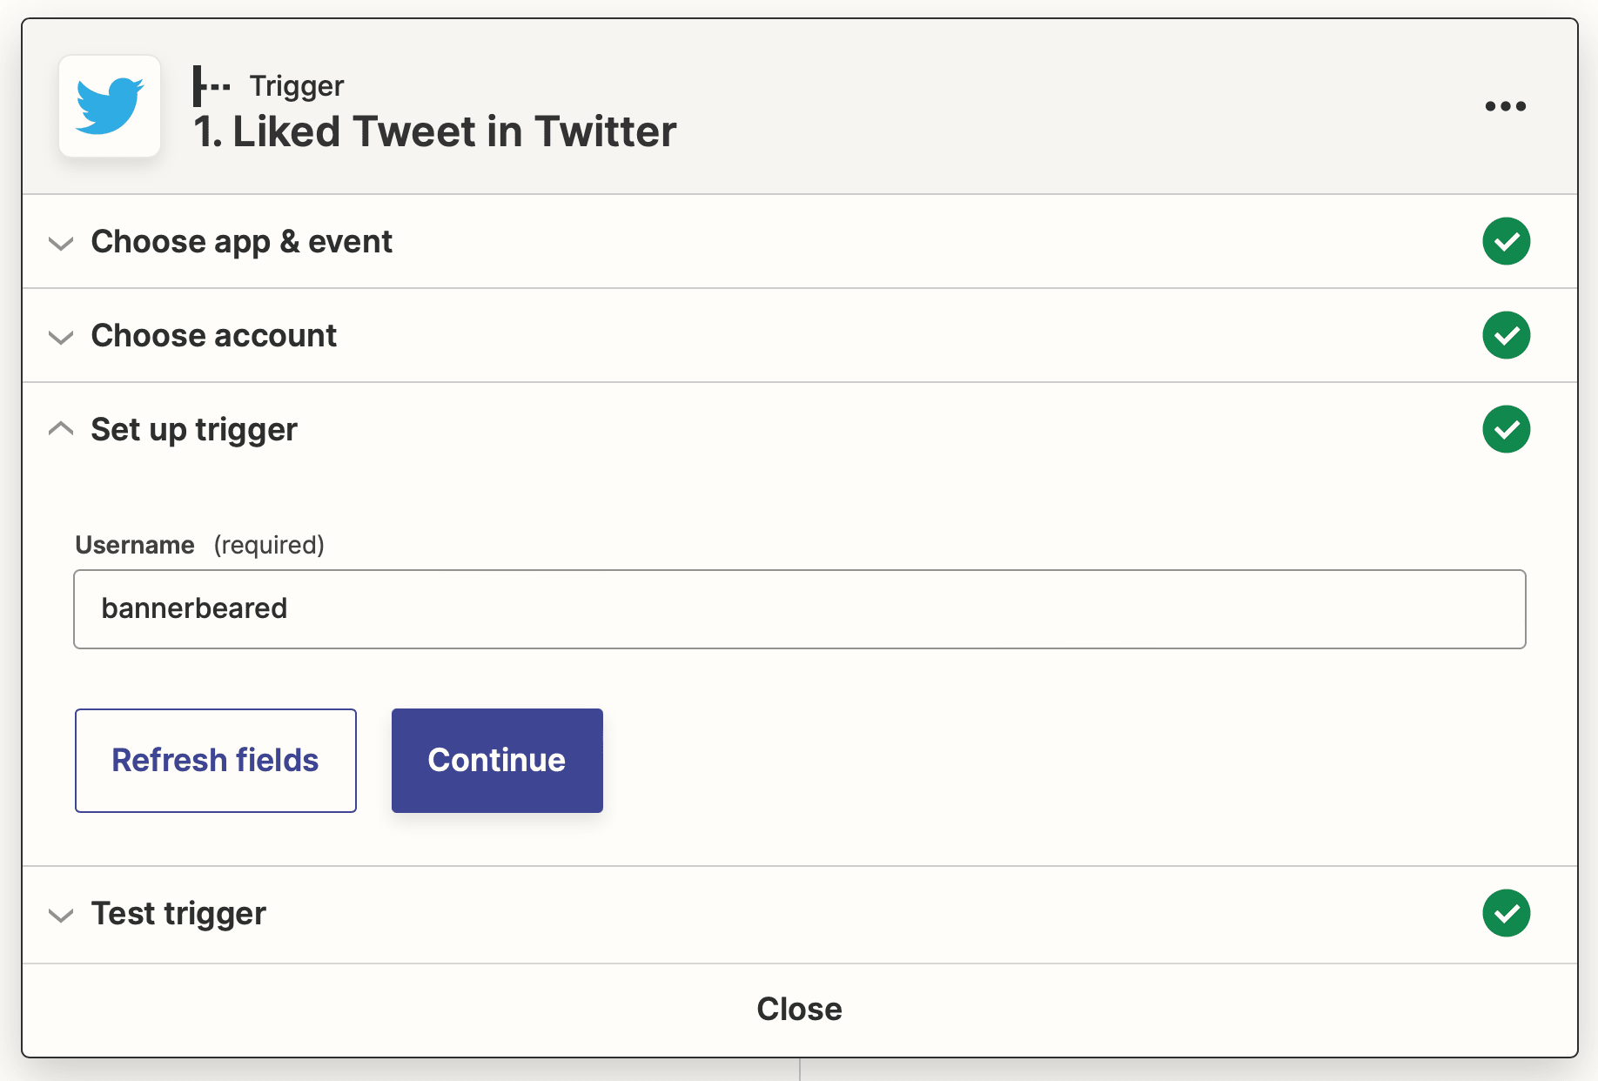Image resolution: width=1598 pixels, height=1081 pixels.
Task: Click the Choose app & event checkmark
Action: click(x=1506, y=242)
